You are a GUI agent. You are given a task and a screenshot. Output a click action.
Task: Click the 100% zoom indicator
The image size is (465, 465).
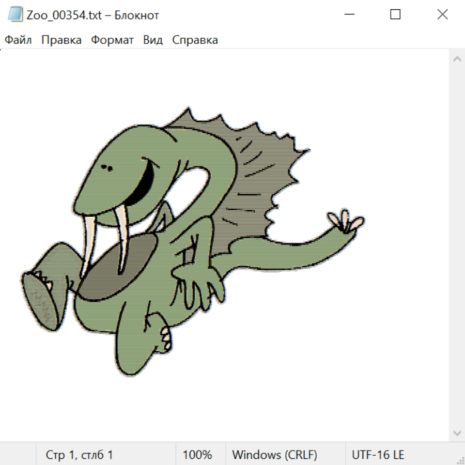[x=197, y=455]
